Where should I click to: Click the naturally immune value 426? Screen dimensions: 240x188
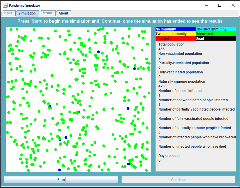(x=161, y=86)
